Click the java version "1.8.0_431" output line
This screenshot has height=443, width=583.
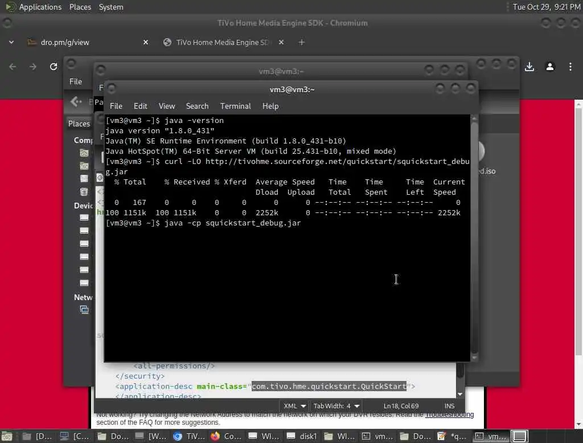click(x=160, y=130)
